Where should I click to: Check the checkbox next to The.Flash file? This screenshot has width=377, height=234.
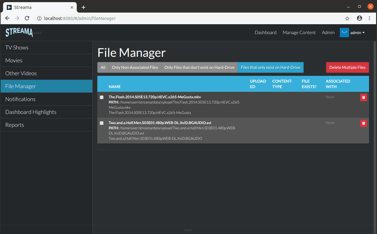coord(102,97)
